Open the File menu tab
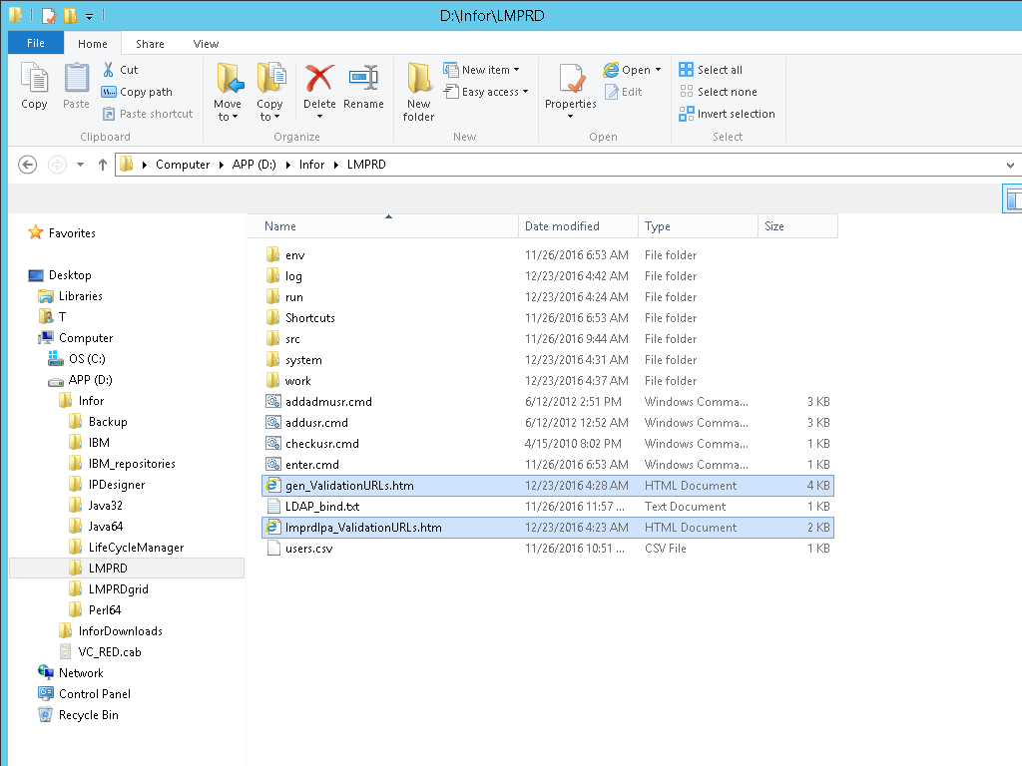This screenshot has height=766, width=1022. point(35,44)
